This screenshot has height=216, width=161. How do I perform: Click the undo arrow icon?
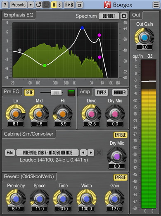click(38, 5)
